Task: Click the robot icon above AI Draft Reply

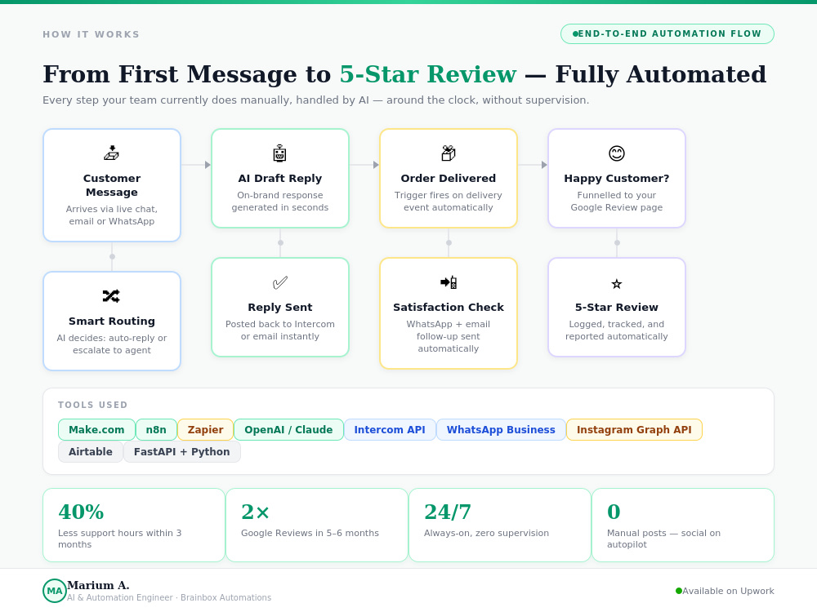Action: pos(279,153)
